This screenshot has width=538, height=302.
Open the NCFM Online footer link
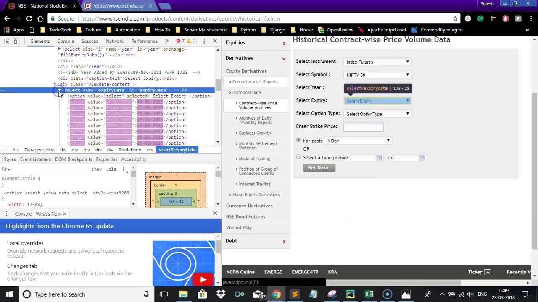(240, 272)
